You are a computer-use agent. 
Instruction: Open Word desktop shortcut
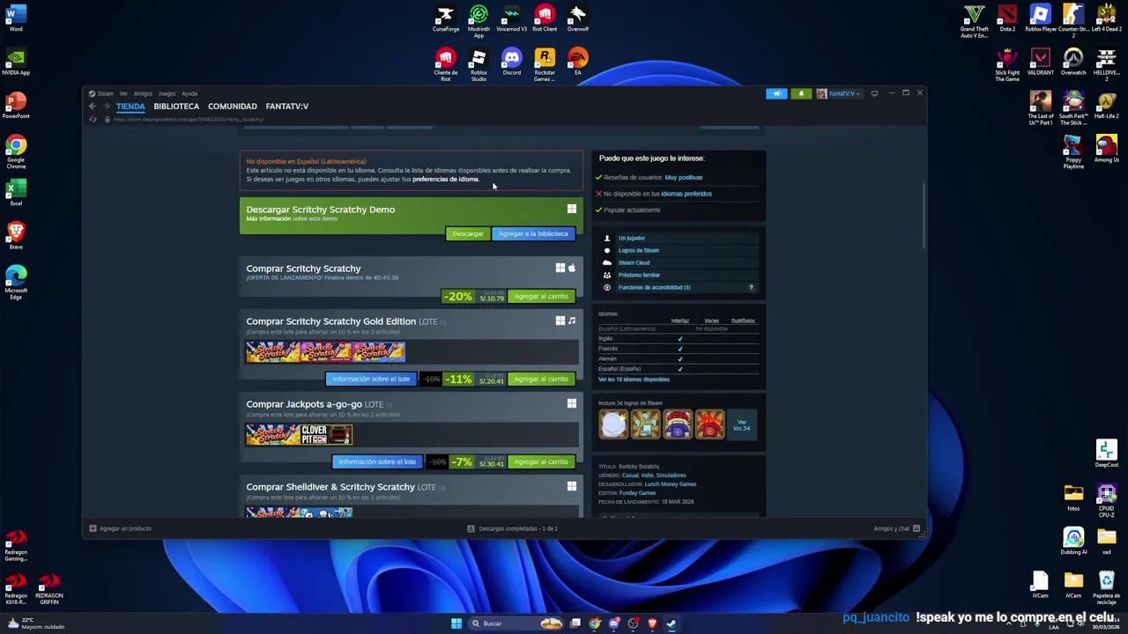tap(16, 18)
